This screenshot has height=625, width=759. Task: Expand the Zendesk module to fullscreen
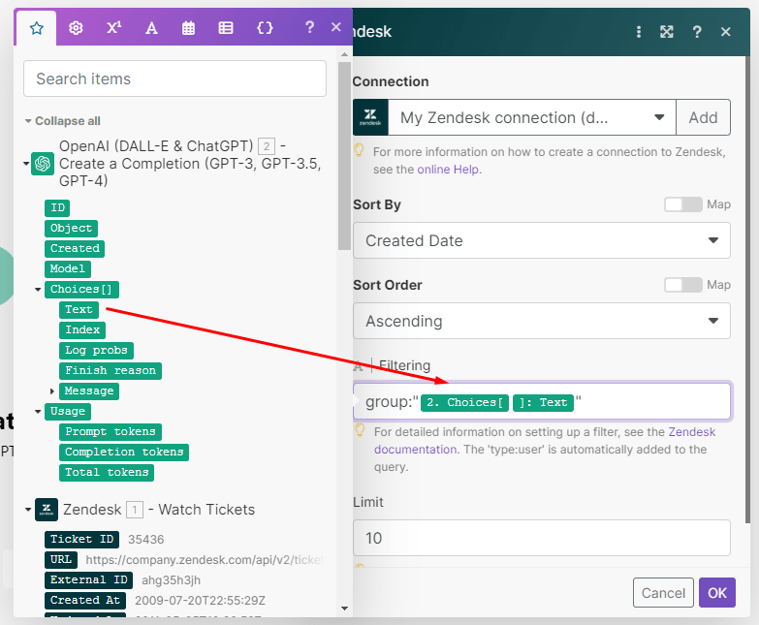(x=667, y=32)
